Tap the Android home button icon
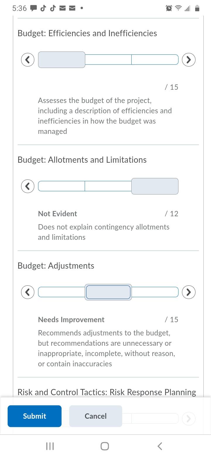Viewport: 211px width, 459px height. [x=105, y=446]
